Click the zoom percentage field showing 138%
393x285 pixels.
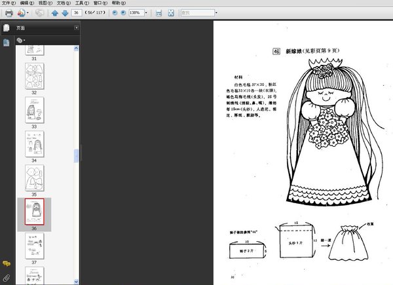[x=136, y=12]
